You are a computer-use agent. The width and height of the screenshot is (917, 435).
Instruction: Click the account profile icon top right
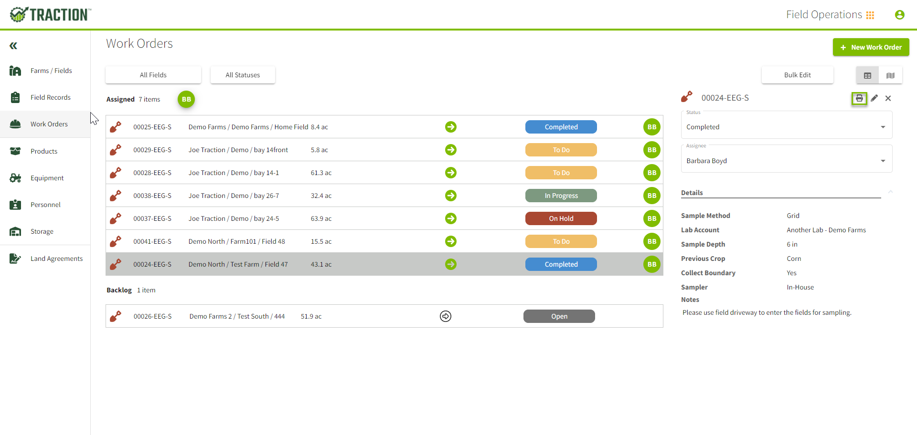tap(900, 15)
